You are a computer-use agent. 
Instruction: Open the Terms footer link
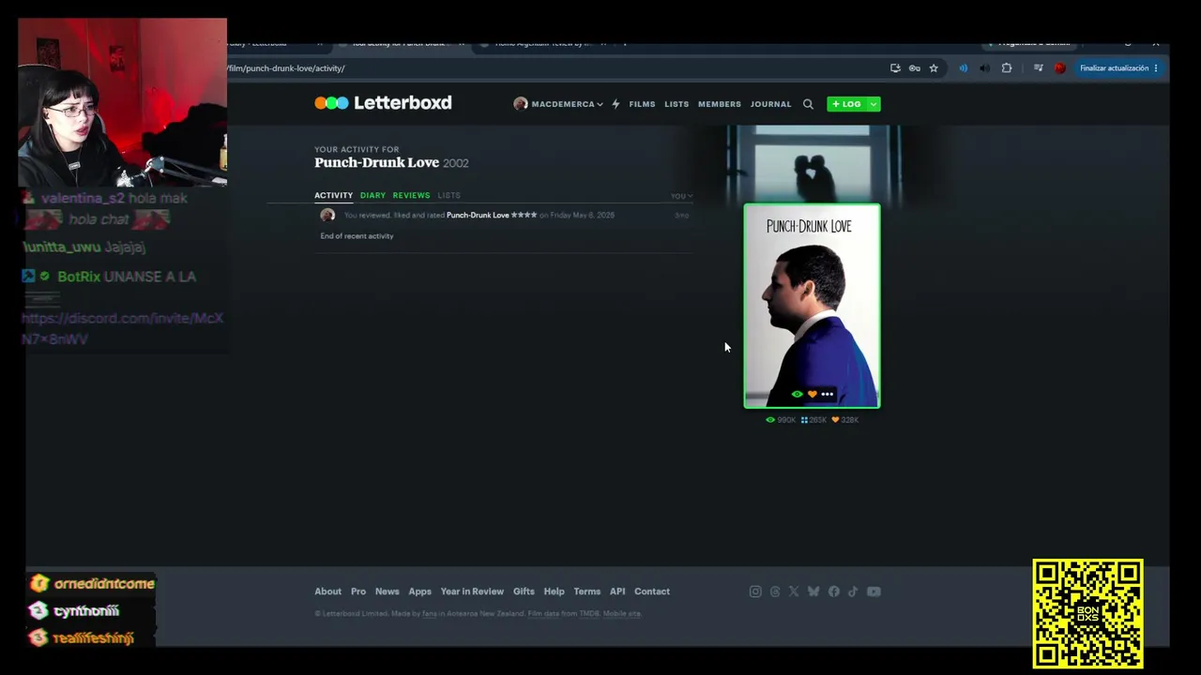tap(587, 592)
